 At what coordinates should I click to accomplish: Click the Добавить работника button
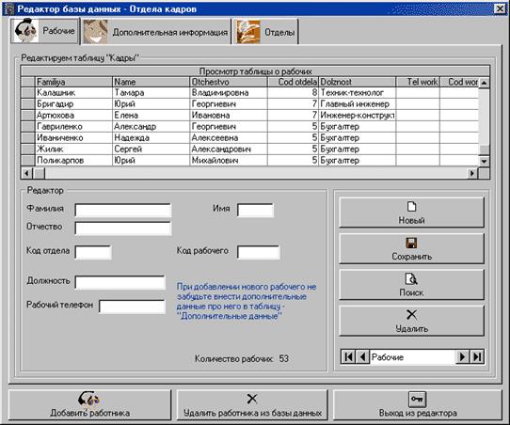[89, 405]
